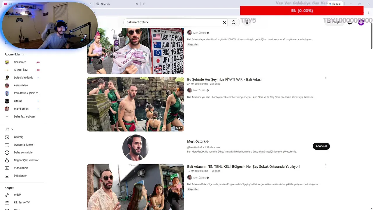The height and width of the screenshot is (210, 373).
Task: Expand the Abonelikler section
Action: [x=15, y=54]
